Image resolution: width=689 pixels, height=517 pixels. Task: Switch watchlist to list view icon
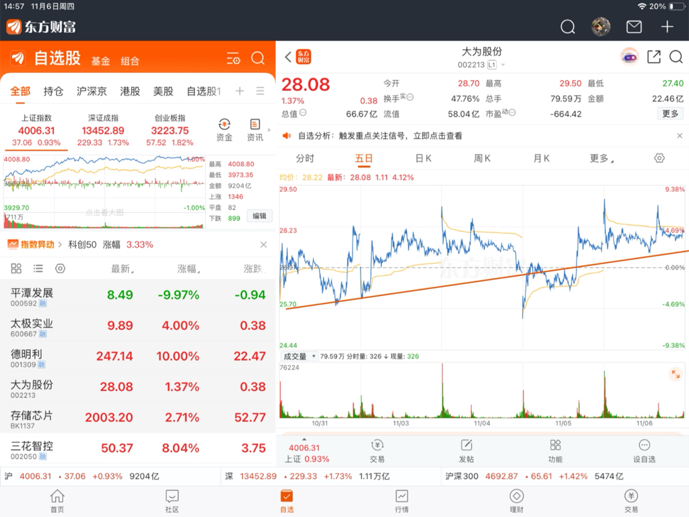click(x=38, y=268)
